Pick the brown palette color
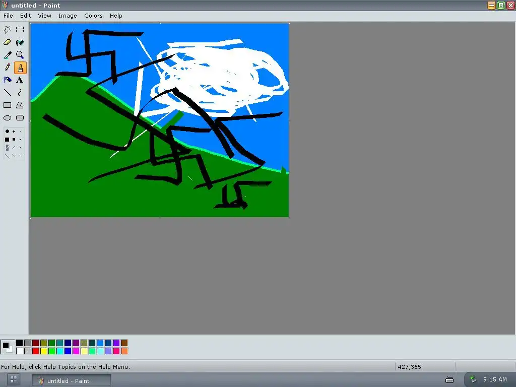The width and height of the screenshot is (516, 387). [124, 343]
